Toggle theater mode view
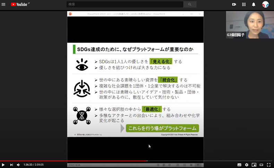274x168 pixels. click(x=261, y=165)
